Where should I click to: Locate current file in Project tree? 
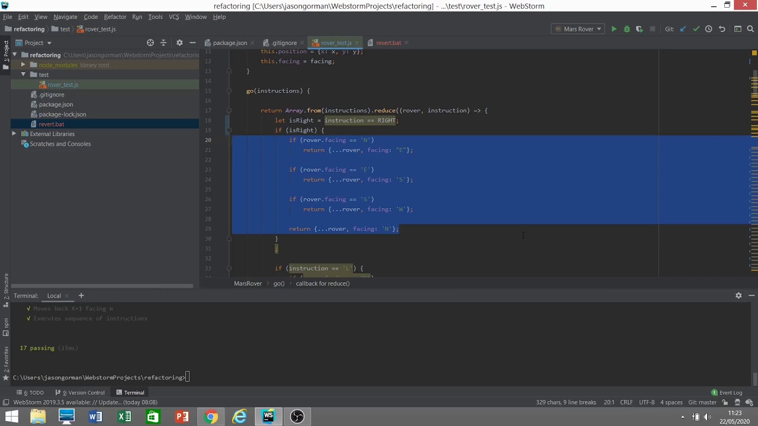(150, 43)
